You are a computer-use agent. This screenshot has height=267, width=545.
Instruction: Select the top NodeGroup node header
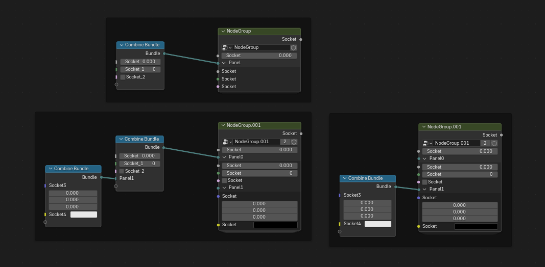click(x=259, y=31)
